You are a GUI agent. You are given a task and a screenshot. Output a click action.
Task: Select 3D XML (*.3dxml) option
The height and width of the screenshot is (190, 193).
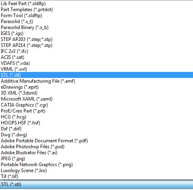point(96,93)
